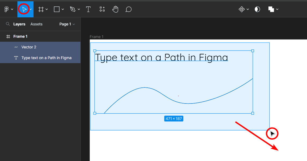
Task: Select the Frame tool
Action: pyautogui.click(x=41, y=9)
